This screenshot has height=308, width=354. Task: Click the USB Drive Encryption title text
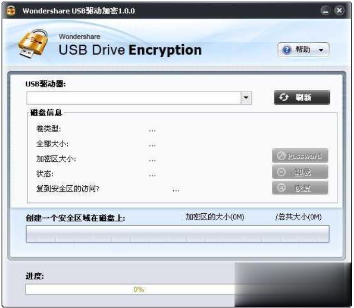[x=130, y=50]
